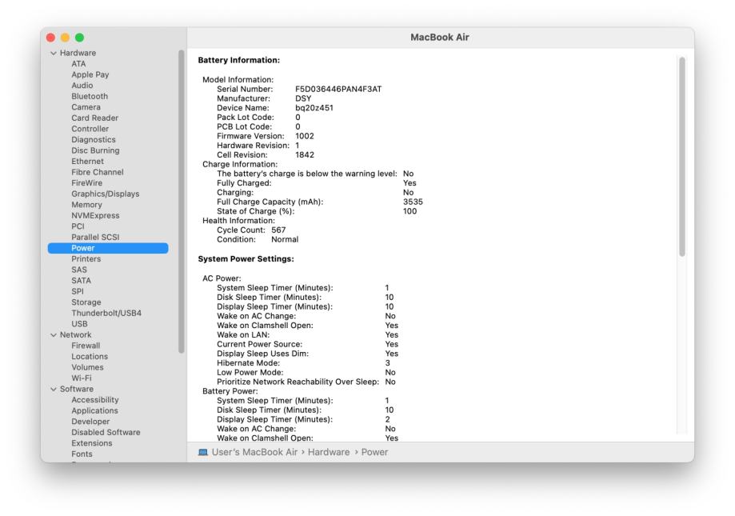Open Card Reader details
This screenshot has width=735, height=516.
[x=94, y=118]
